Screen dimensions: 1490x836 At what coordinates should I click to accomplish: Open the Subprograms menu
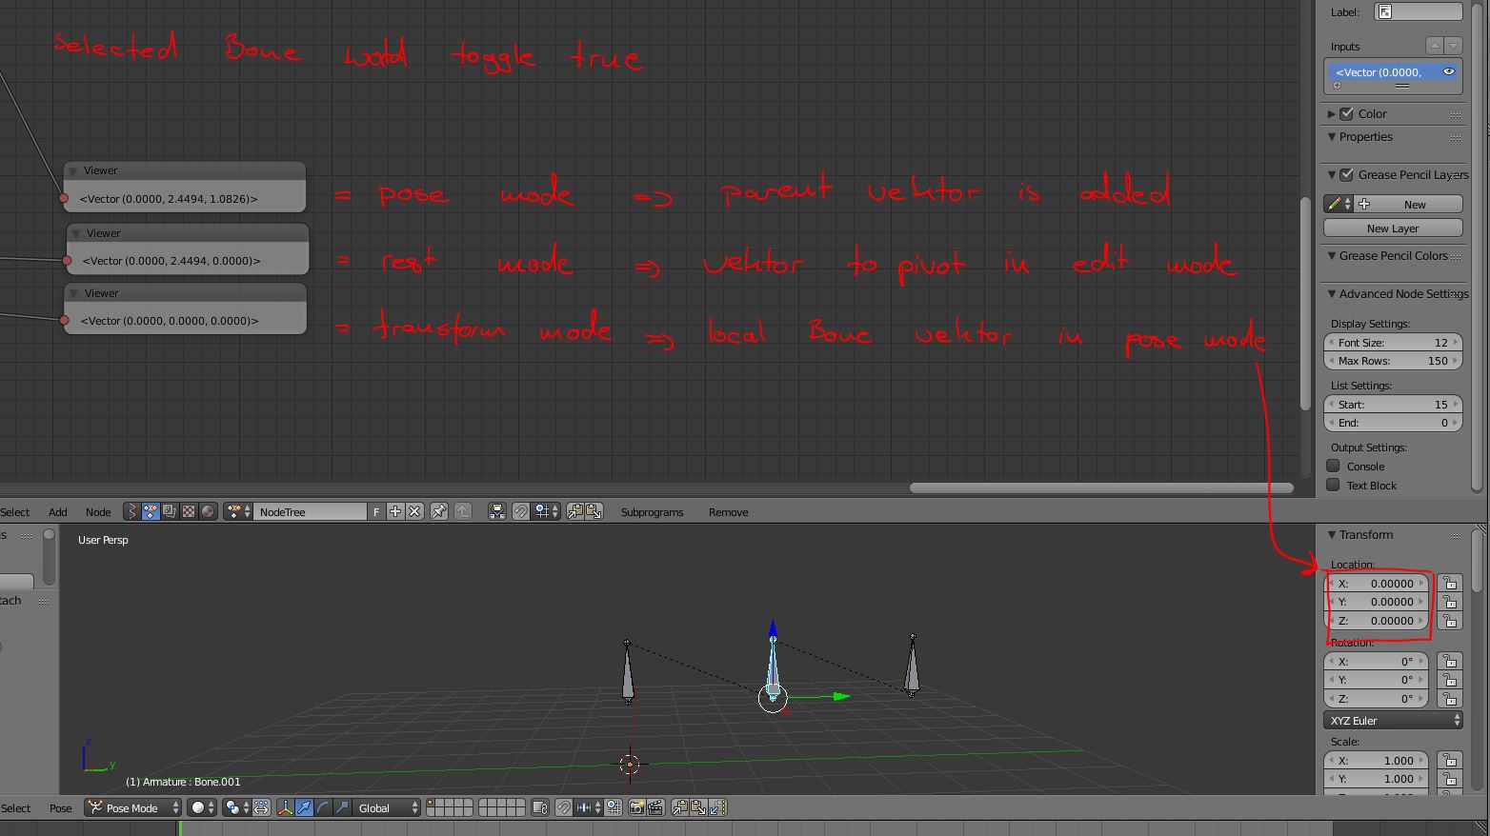coord(653,512)
